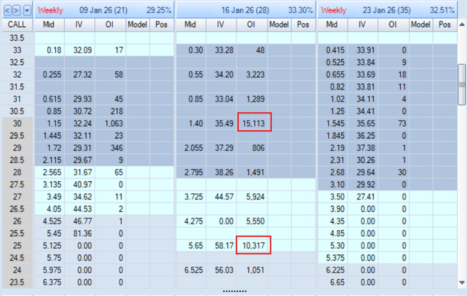Select the highlighted 10,317 open interest cell

tap(254, 245)
